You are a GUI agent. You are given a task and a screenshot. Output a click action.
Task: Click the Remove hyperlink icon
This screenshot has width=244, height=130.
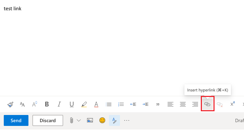click(220, 104)
